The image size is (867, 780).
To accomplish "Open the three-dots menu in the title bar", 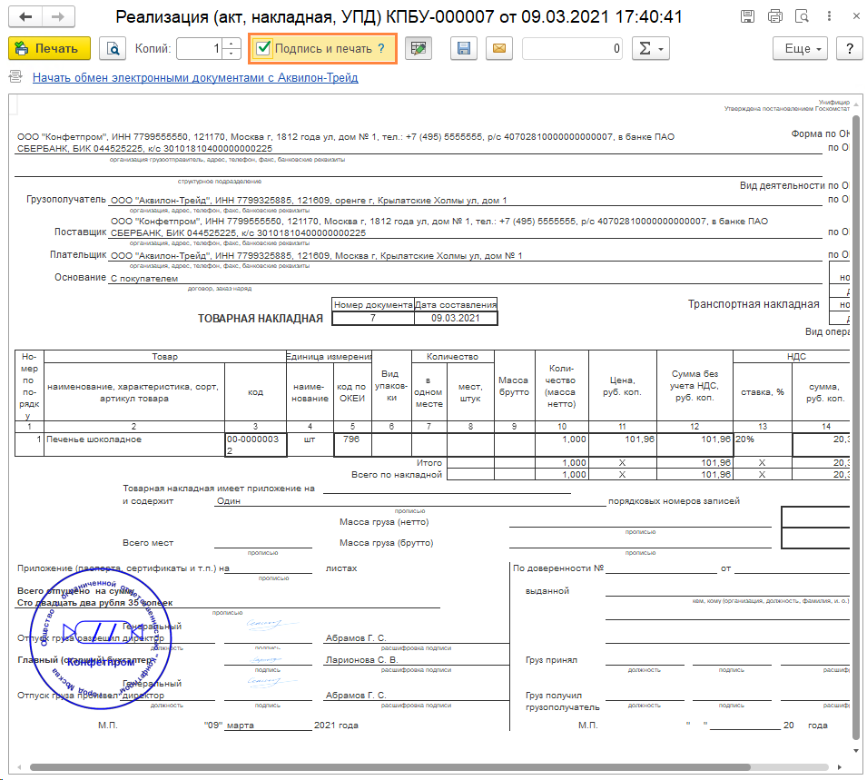I will [x=829, y=16].
